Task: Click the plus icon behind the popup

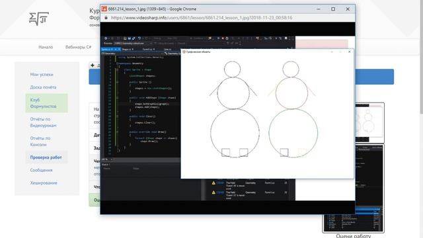Action: [93, 65]
